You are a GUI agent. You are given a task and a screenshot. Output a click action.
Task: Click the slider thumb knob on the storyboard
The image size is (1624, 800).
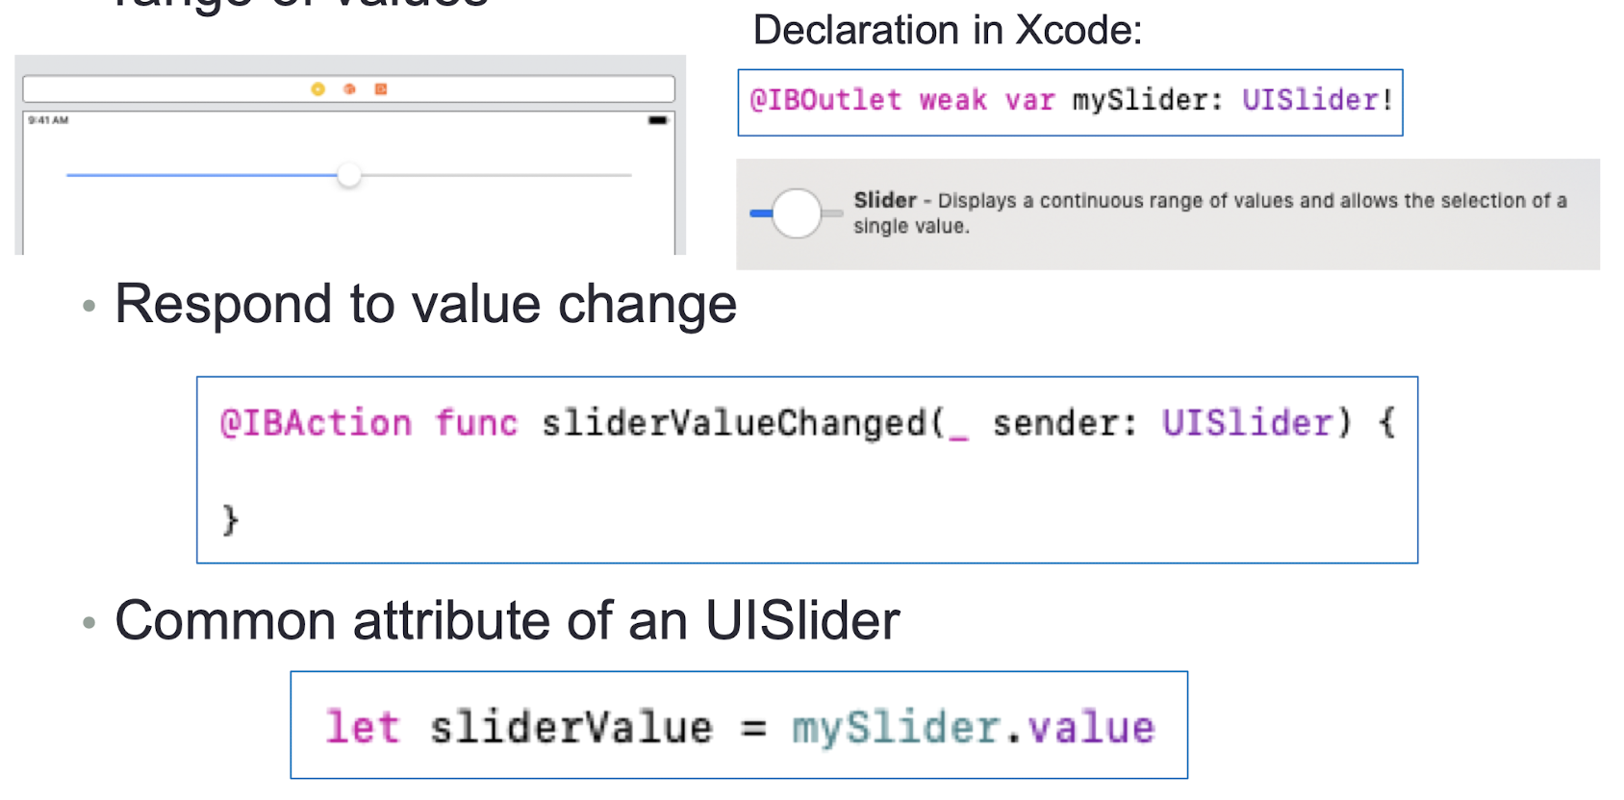tap(349, 175)
